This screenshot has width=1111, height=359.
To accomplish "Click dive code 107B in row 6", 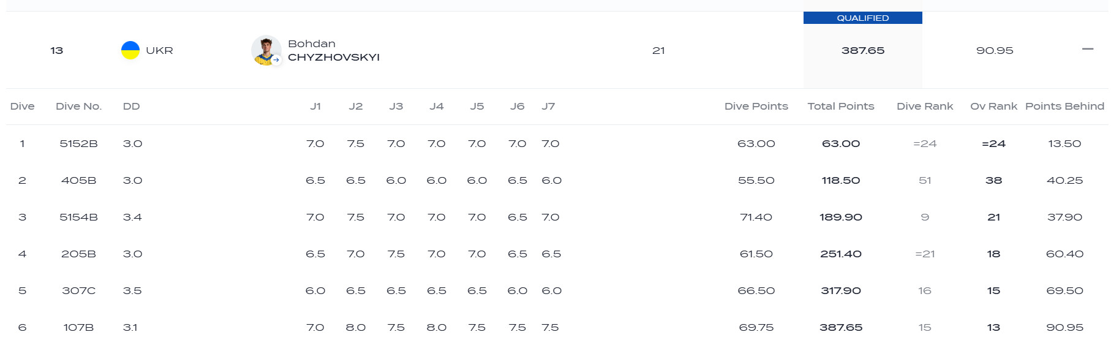I will pyautogui.click(x=78, y=327).
